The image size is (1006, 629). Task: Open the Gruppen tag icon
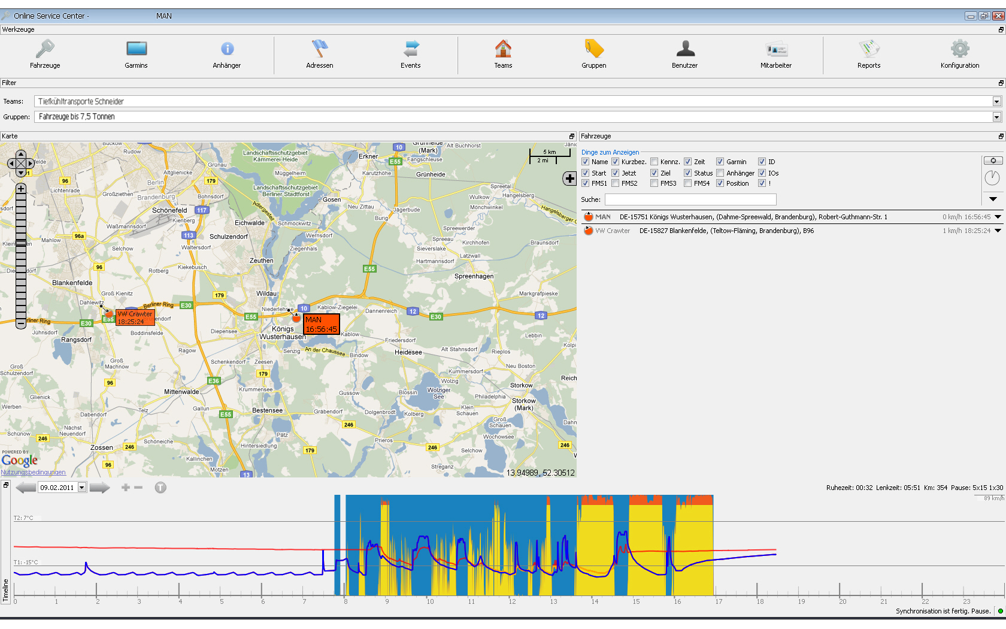[x=594, y=49]
